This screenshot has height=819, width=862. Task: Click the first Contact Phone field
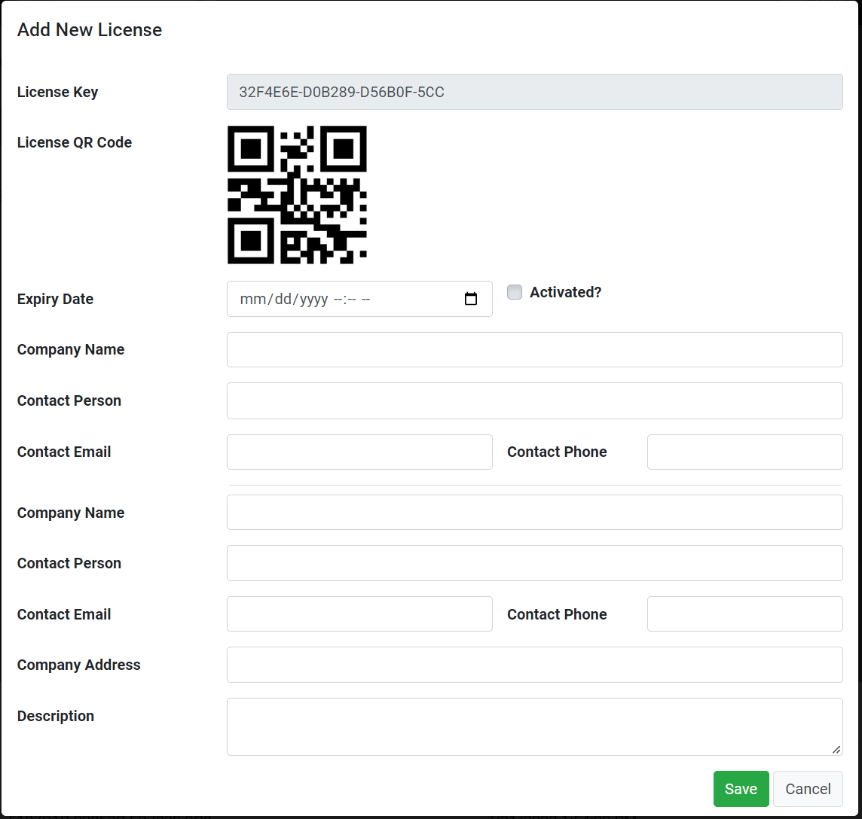tap(745, 452)
